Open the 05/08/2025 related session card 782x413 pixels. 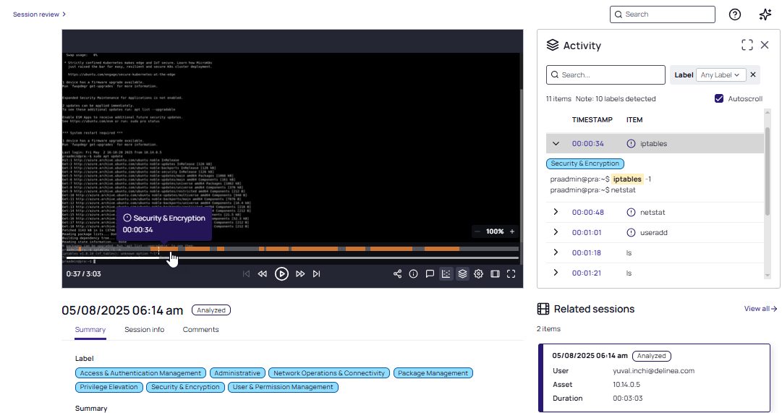click(x=655, y=378)
